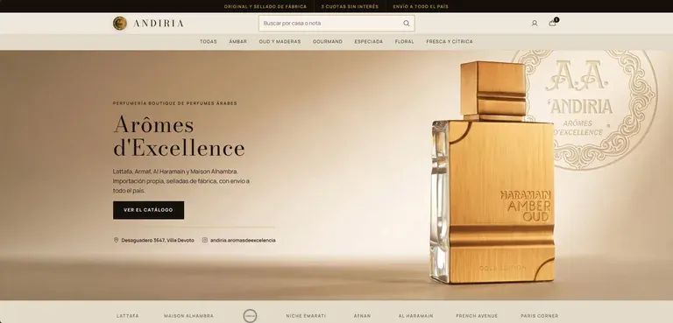Select the MAISON ALHAMBRA brand
673x323 pixels.
(x=188, y=316)
